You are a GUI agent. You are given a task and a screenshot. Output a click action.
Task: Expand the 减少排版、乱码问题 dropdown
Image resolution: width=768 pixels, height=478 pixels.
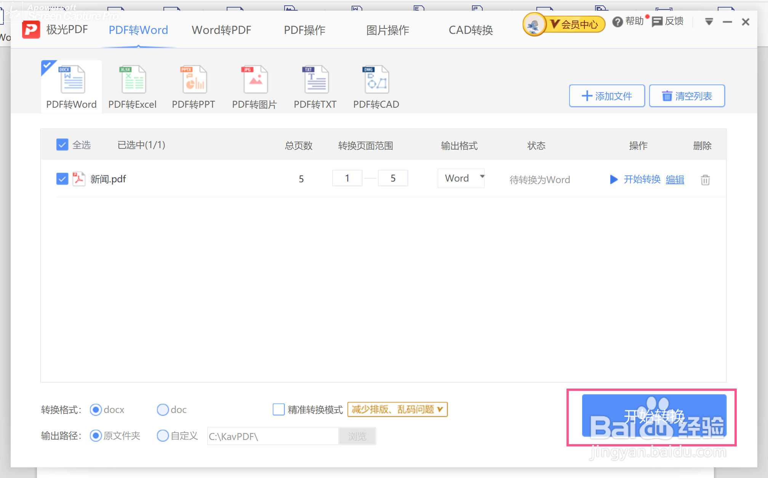point(397,409)
